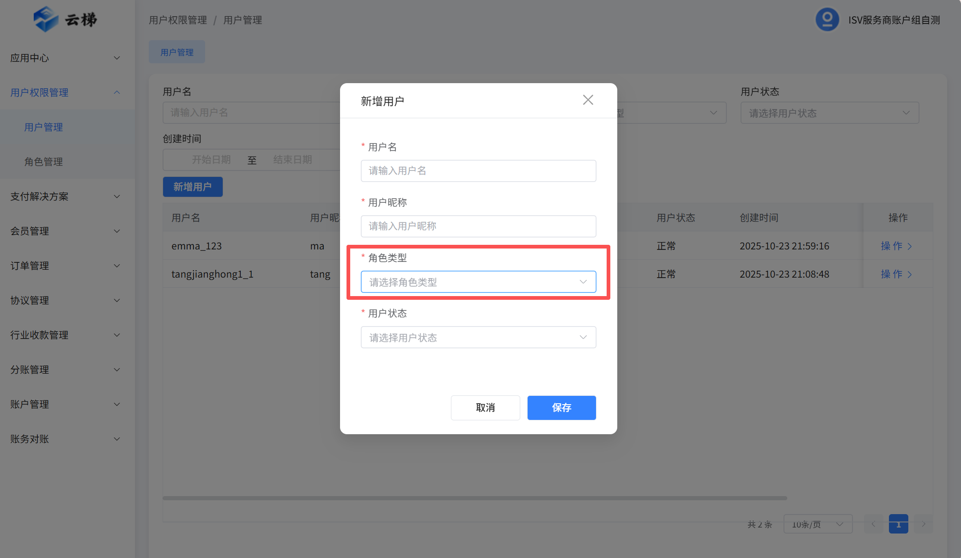The height and width of the screenshot is (558, 961).
Task: Expand the 分账管理 menu chevron
Action: click(117, 370)
